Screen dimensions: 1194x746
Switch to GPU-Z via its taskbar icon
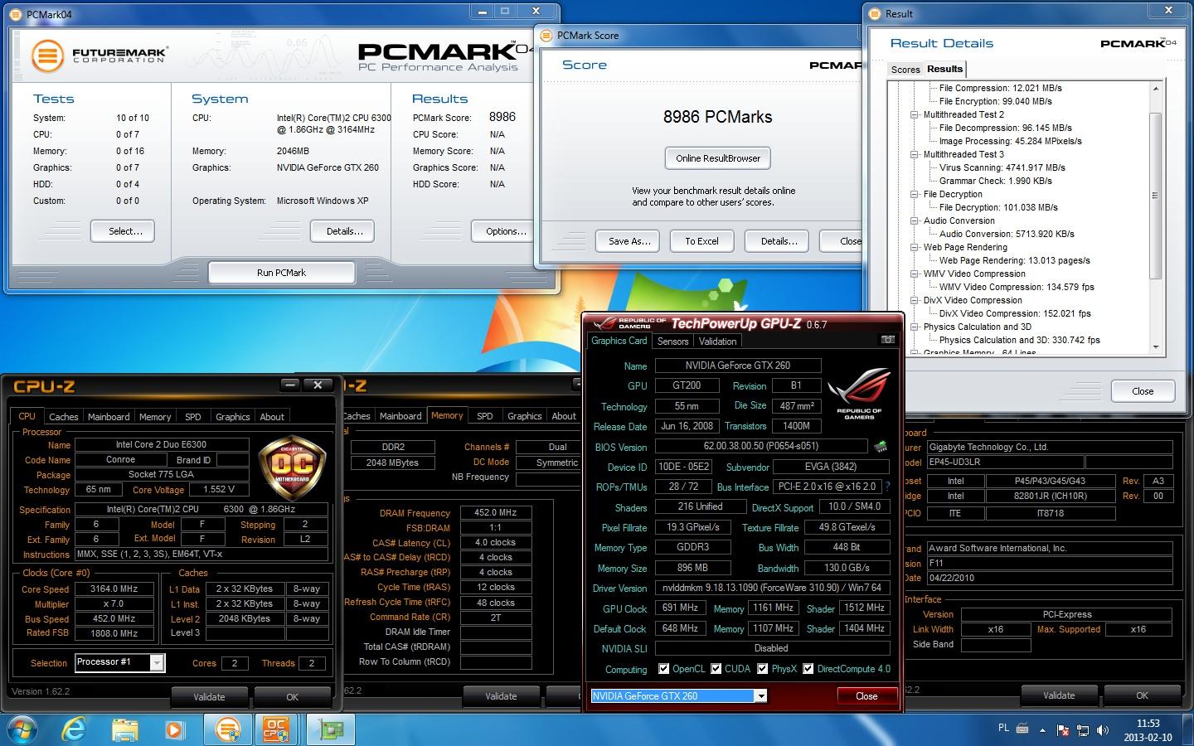[331, 729]
